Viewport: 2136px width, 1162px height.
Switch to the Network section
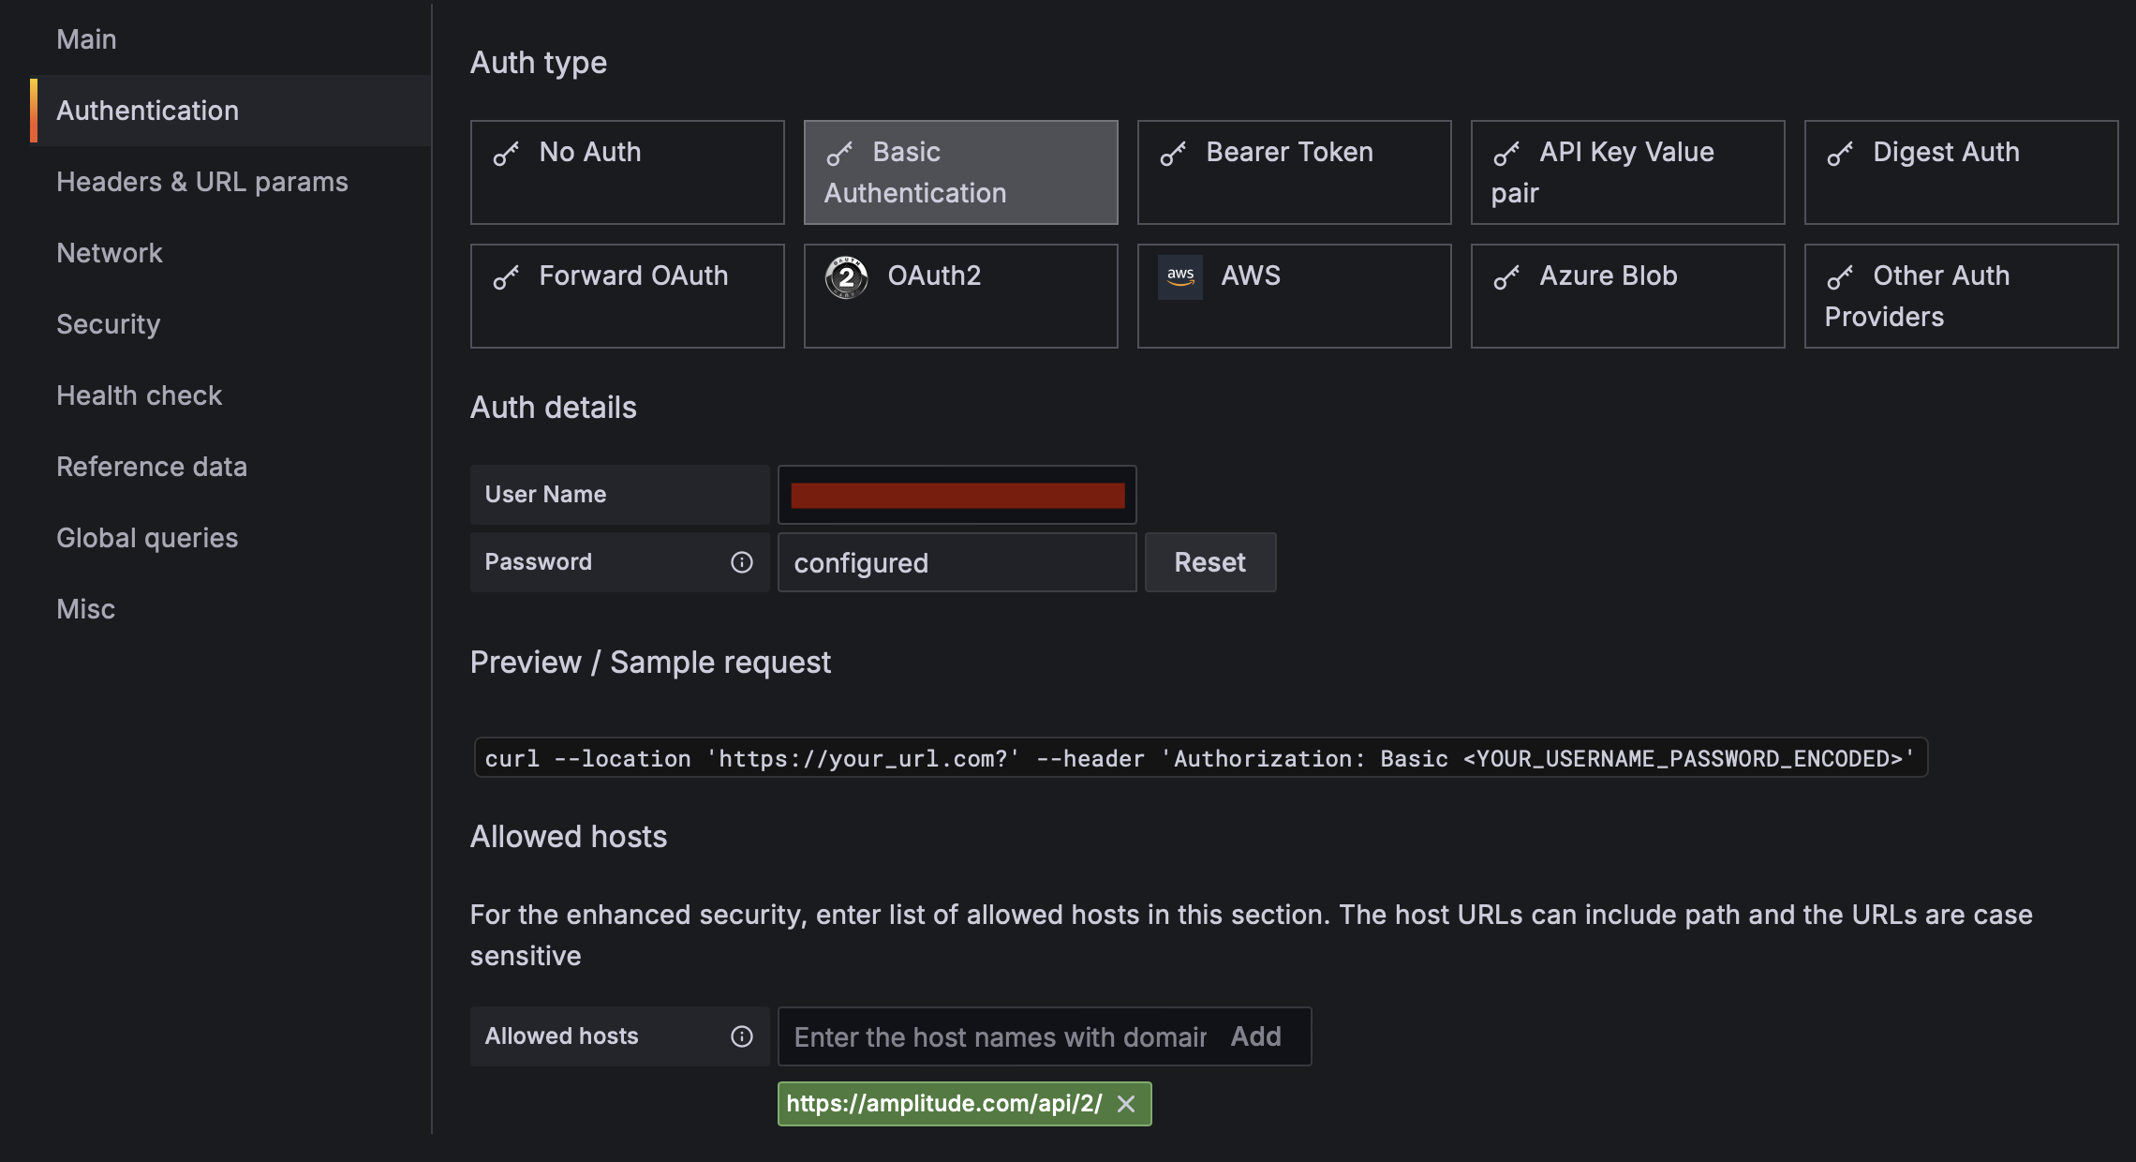point(110,253)
